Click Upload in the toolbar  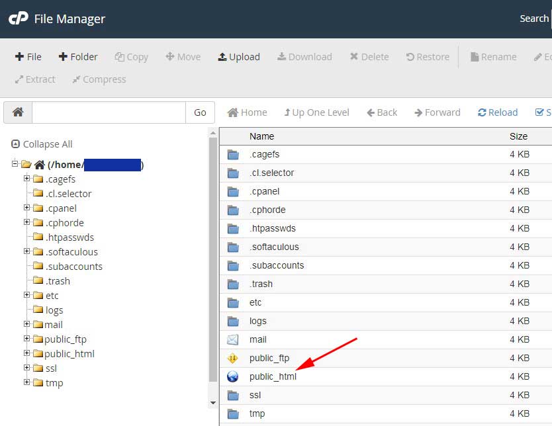point(239,57)
